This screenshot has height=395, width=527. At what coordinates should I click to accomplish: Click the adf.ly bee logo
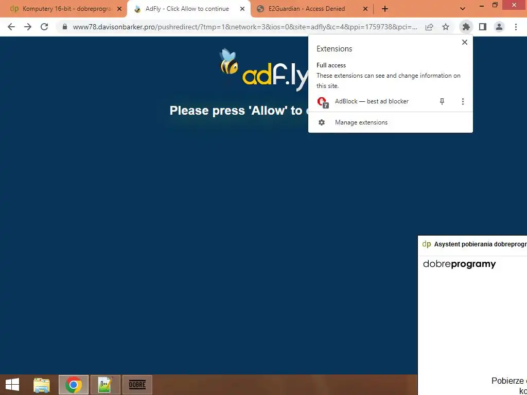(264, 70)
